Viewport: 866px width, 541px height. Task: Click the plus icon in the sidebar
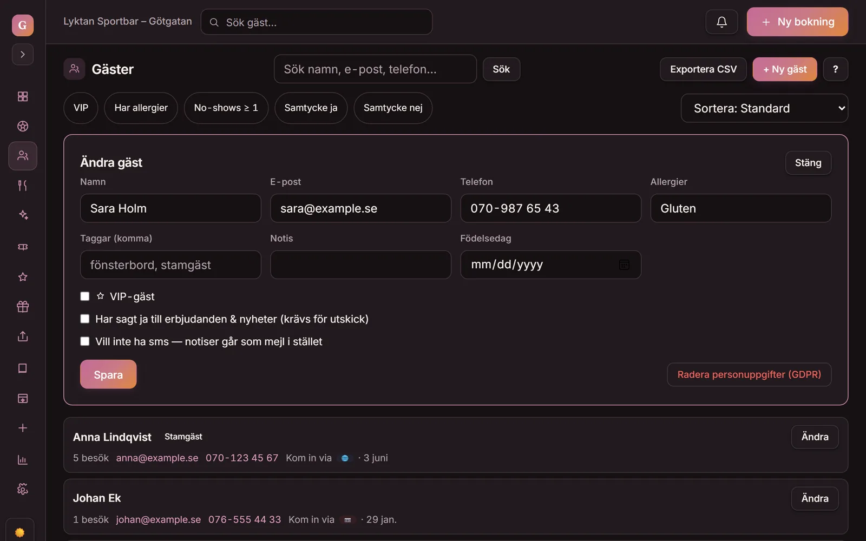coord(23,428)
